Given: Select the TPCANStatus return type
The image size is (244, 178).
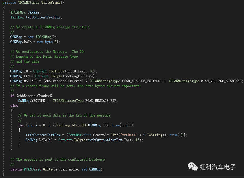Looking at the screenshot, I should 29,3.
